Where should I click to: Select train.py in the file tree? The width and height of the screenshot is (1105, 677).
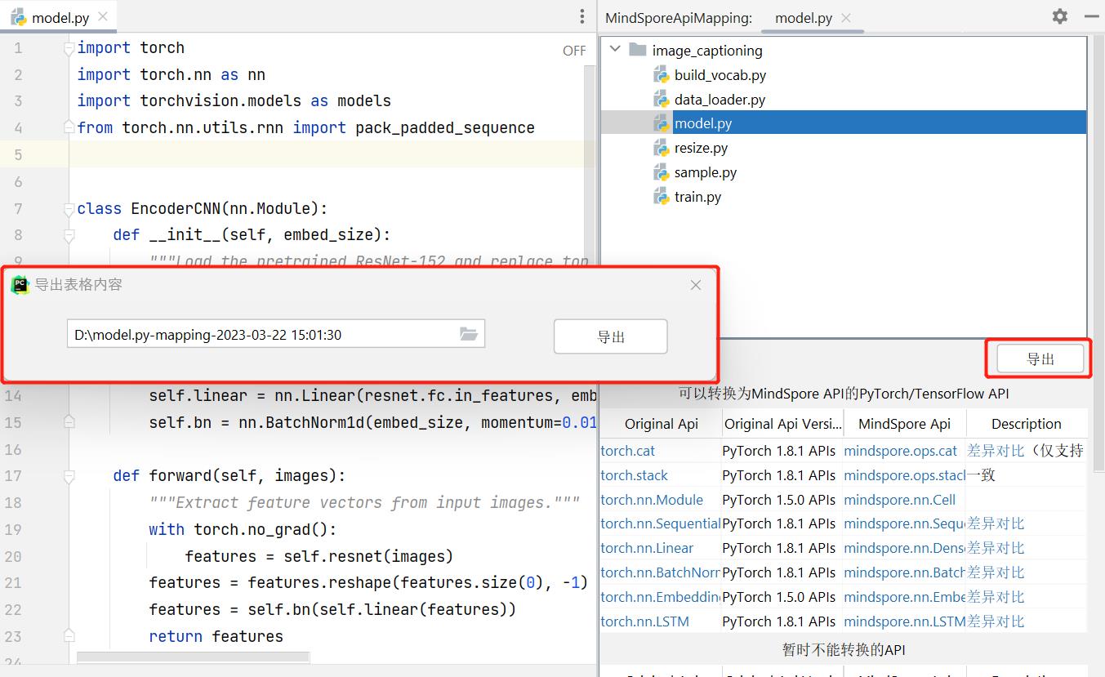click(x=697, y=197)
